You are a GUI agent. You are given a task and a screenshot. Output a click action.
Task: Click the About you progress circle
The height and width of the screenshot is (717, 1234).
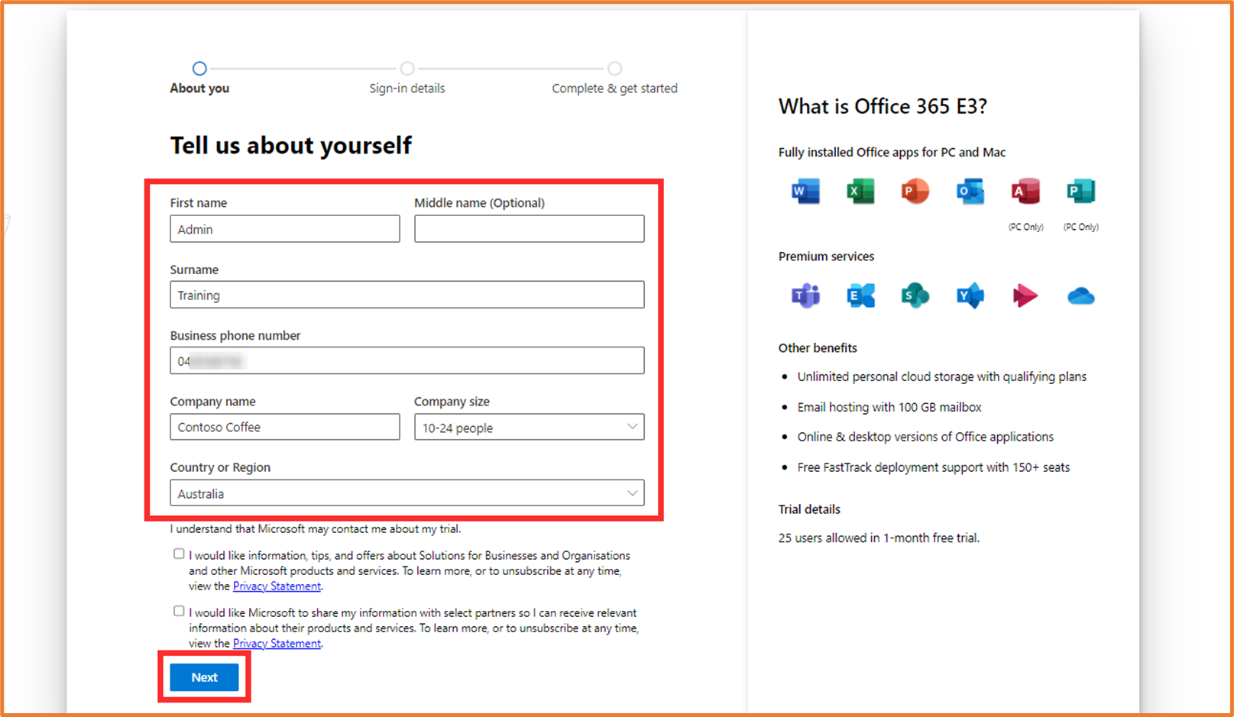point(199,68)
